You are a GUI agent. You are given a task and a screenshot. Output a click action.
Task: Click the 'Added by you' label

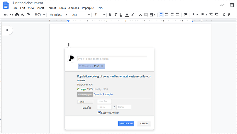85,94
